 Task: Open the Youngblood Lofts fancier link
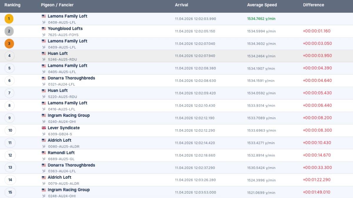coord(65,29)
